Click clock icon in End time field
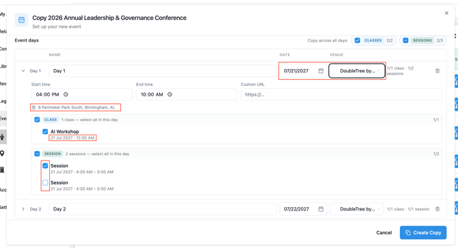458x248 pixels. 170,94
